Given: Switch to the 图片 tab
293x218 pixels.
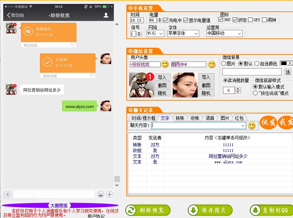Looking at the screenshot, I should tap(225, 118).
